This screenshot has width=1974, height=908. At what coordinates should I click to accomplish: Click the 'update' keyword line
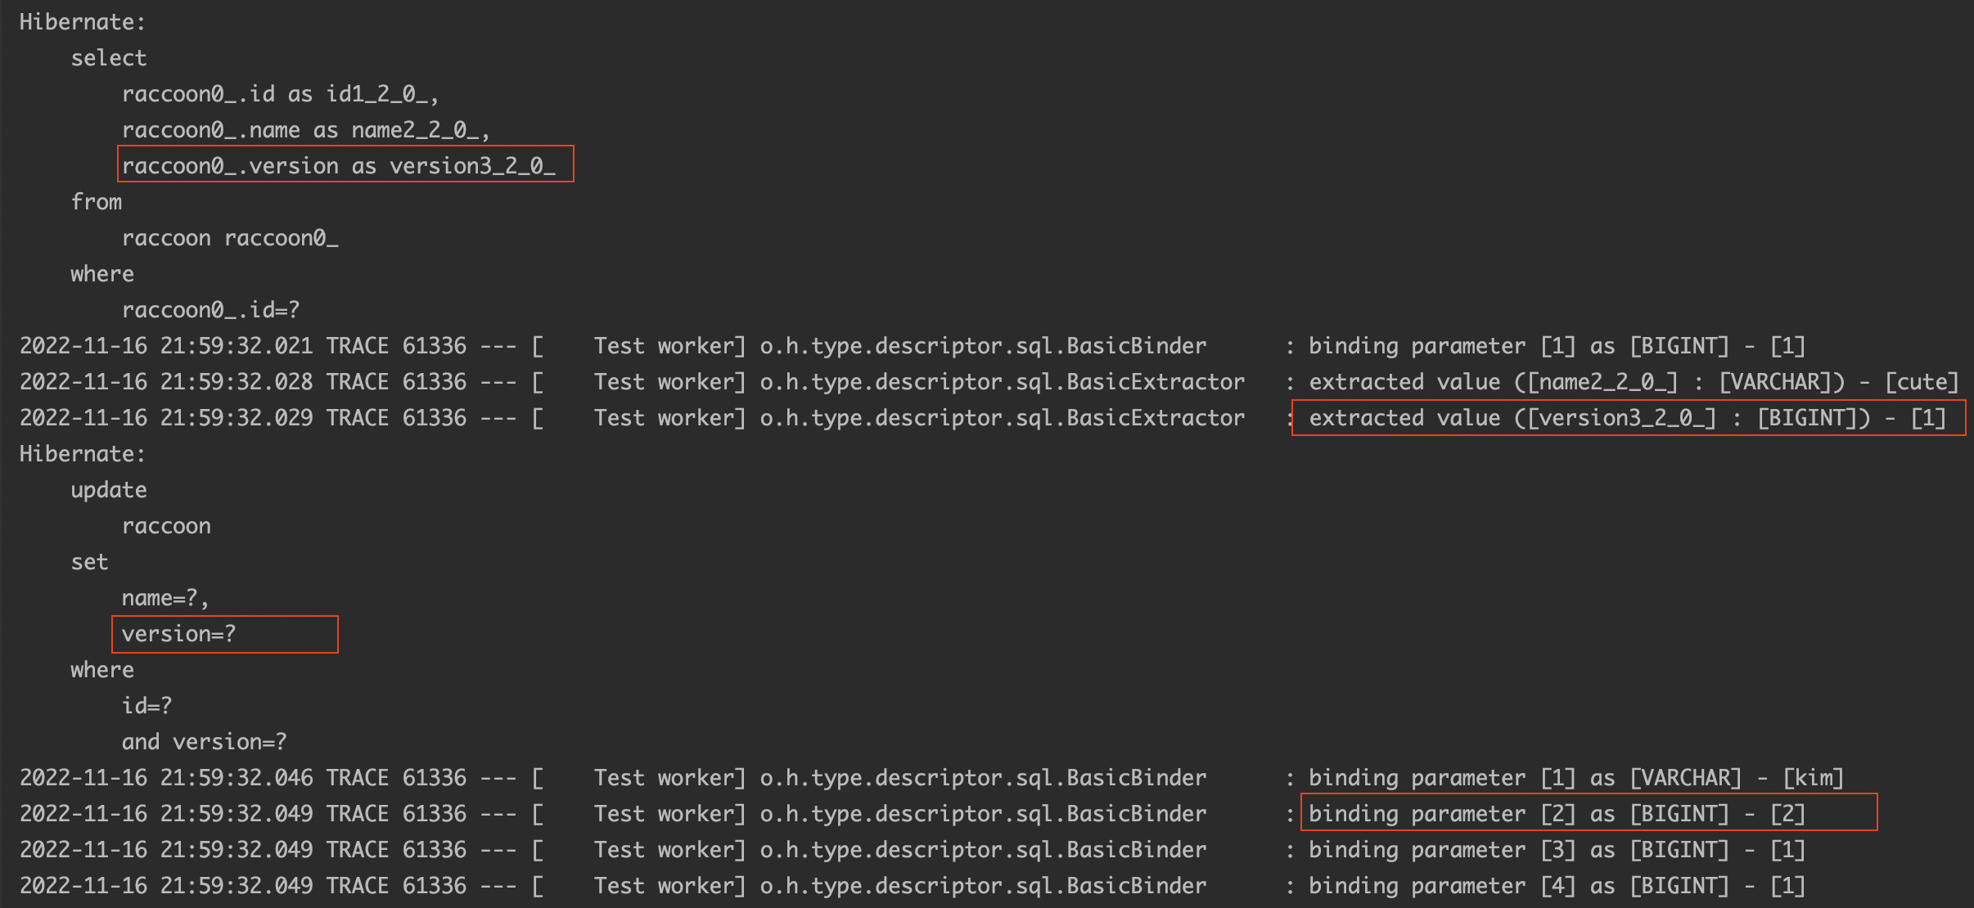click(x=108, y=490)
